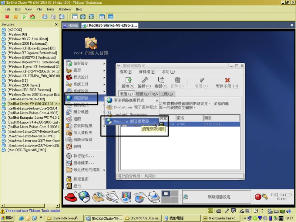This screenshot has height=222, width=296.
Task: Click 網路組態設定 task button in the GNOME panel
Action: coord(216,197)
